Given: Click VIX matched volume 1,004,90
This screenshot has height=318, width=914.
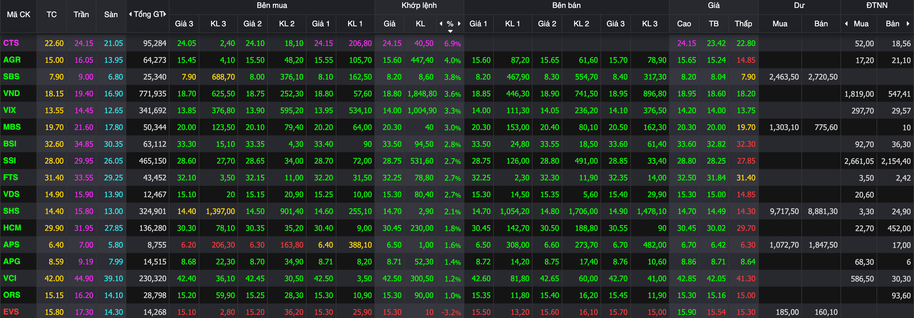Looking at the screenshot, I should (x=422, y=111).
